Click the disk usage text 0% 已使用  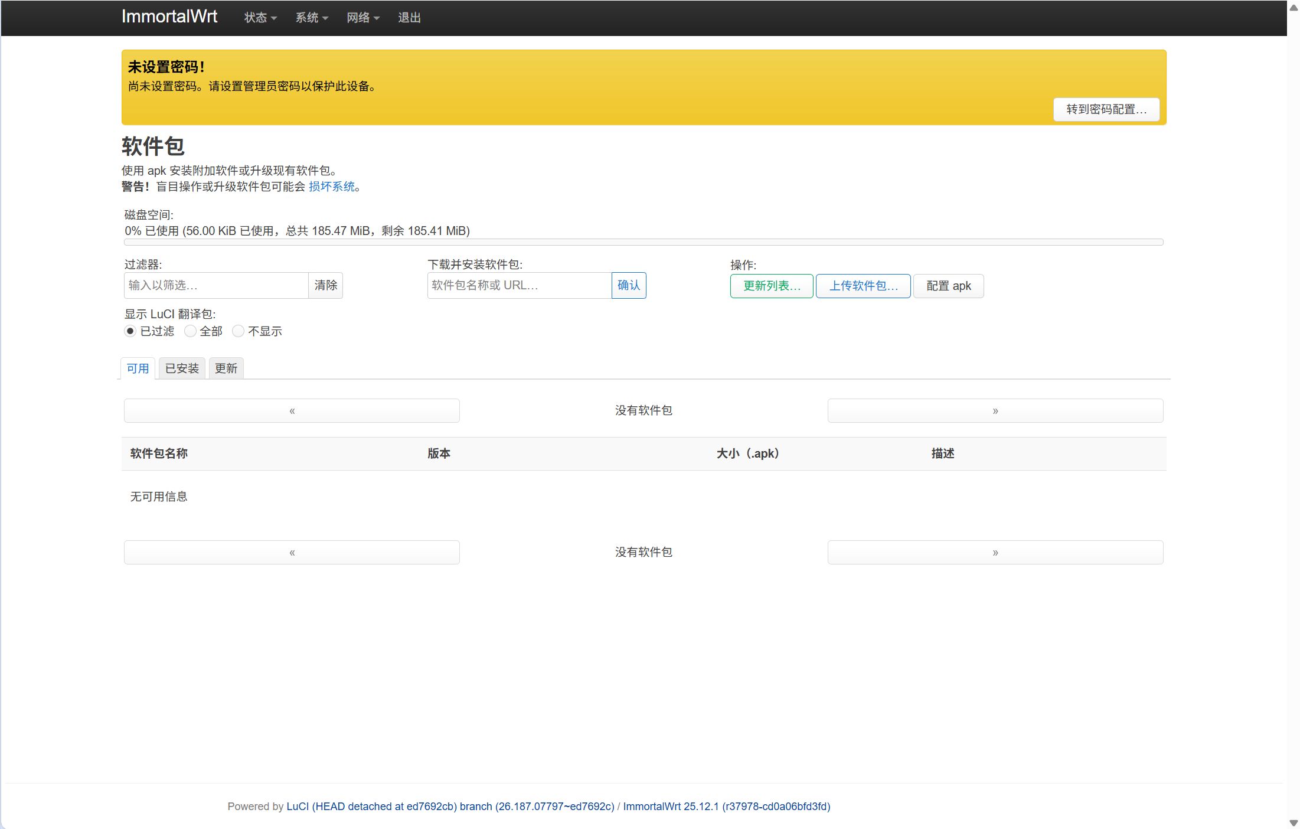point(297,231)
